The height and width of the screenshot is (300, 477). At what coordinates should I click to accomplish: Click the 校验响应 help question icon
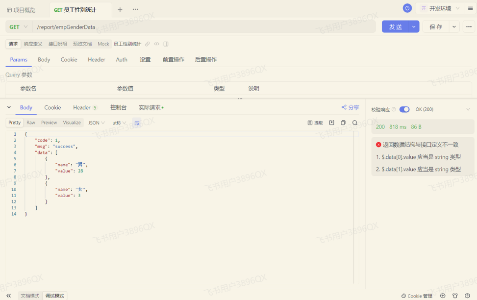coord(394,109)
